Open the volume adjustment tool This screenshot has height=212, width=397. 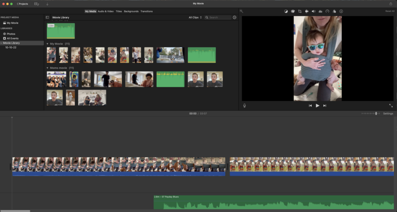point(313,11)
